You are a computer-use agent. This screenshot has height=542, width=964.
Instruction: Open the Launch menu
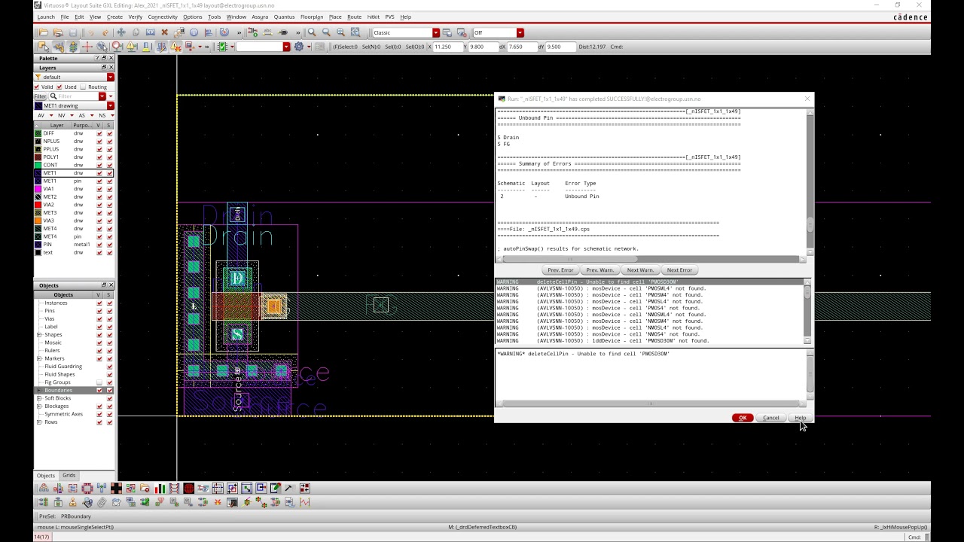point(45,17)
